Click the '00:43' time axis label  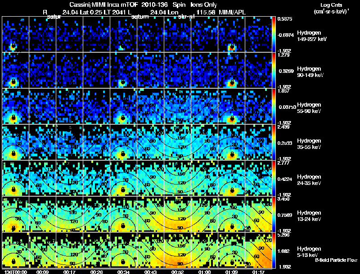pyautogui.click(x=150, y=272)
